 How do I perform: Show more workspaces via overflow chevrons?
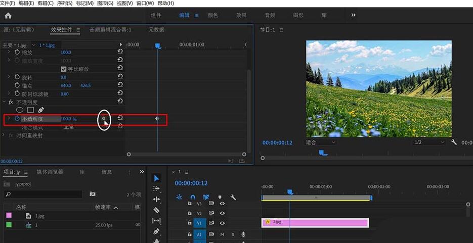tap(353, 15)
